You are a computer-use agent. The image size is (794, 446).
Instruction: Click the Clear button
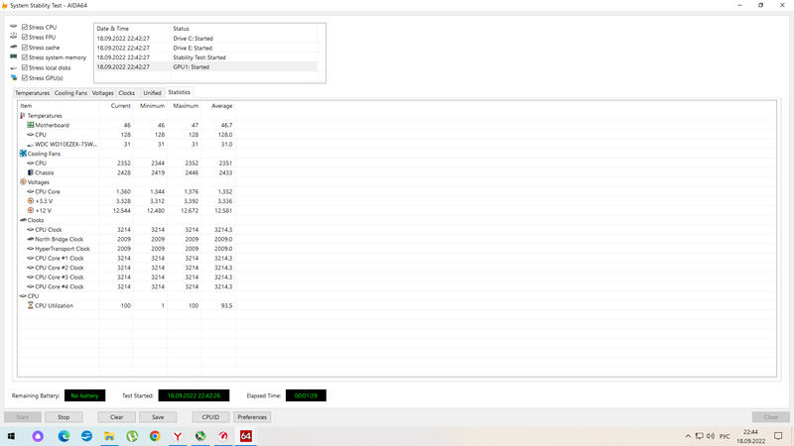[116, 417]
